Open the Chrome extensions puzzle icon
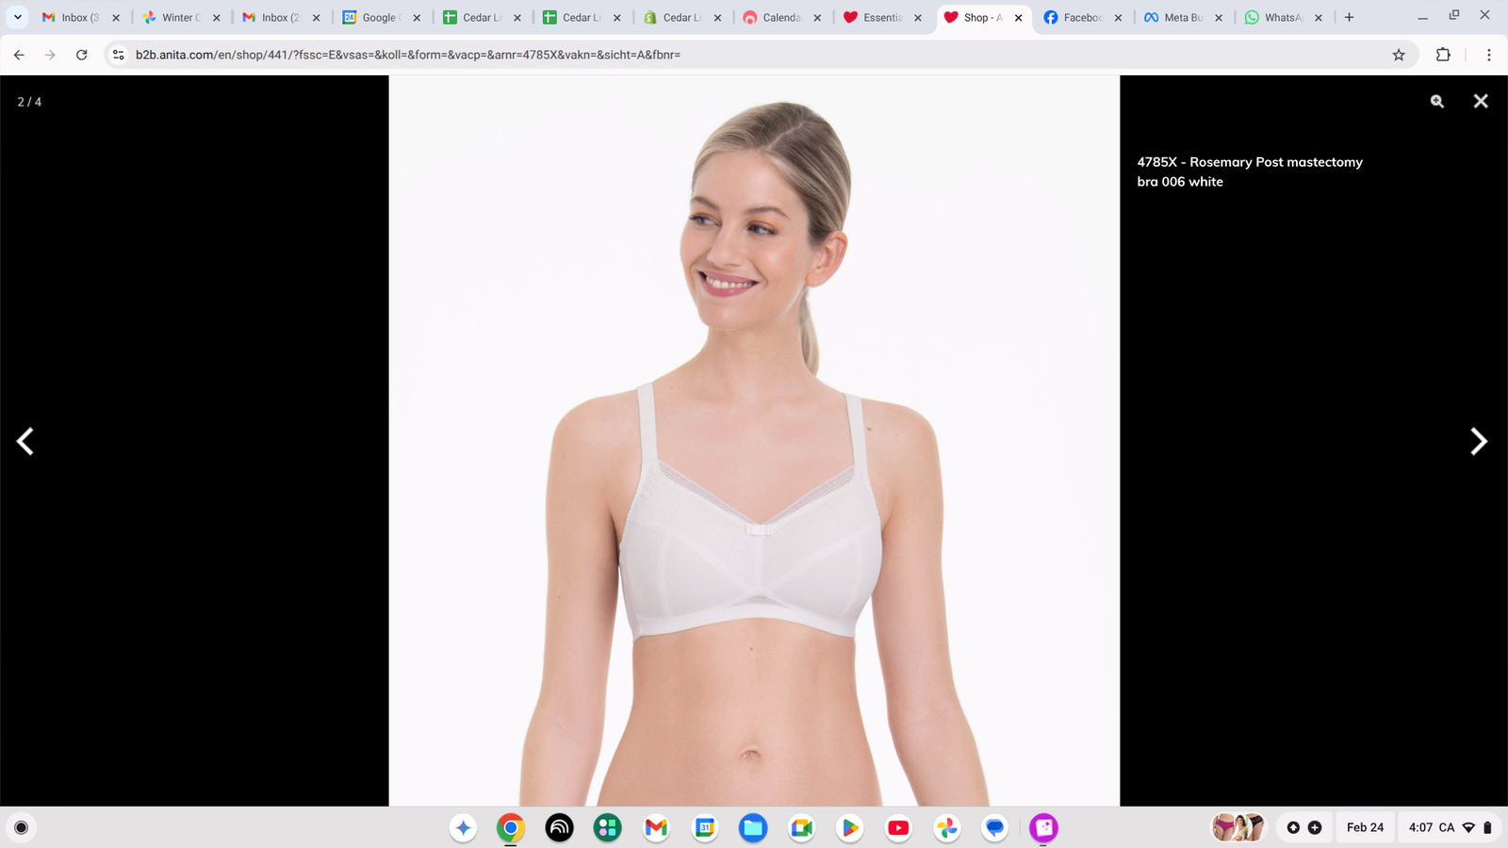 point(1443,55)
